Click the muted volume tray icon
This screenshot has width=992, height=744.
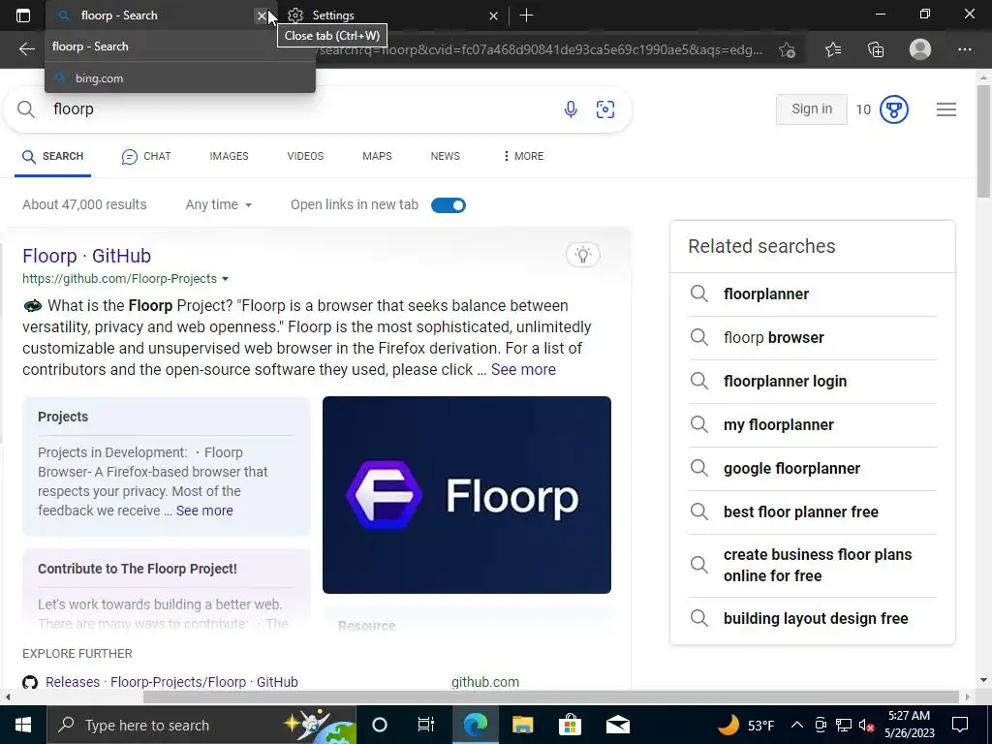tap(865, 725)
